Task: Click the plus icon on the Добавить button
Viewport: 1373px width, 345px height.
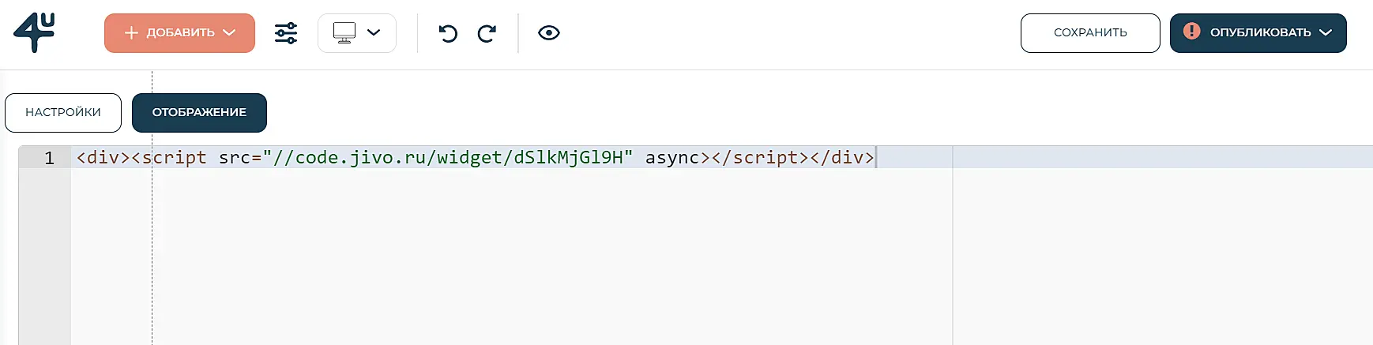Action: pyautogui.click(x=131, y=32)
